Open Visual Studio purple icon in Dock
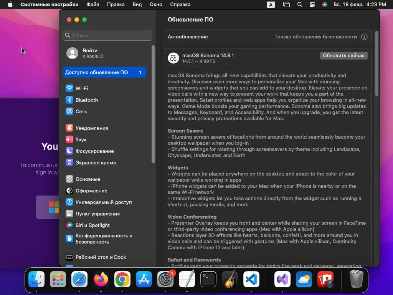Screen dimensions: 393x295 [282, 279]
